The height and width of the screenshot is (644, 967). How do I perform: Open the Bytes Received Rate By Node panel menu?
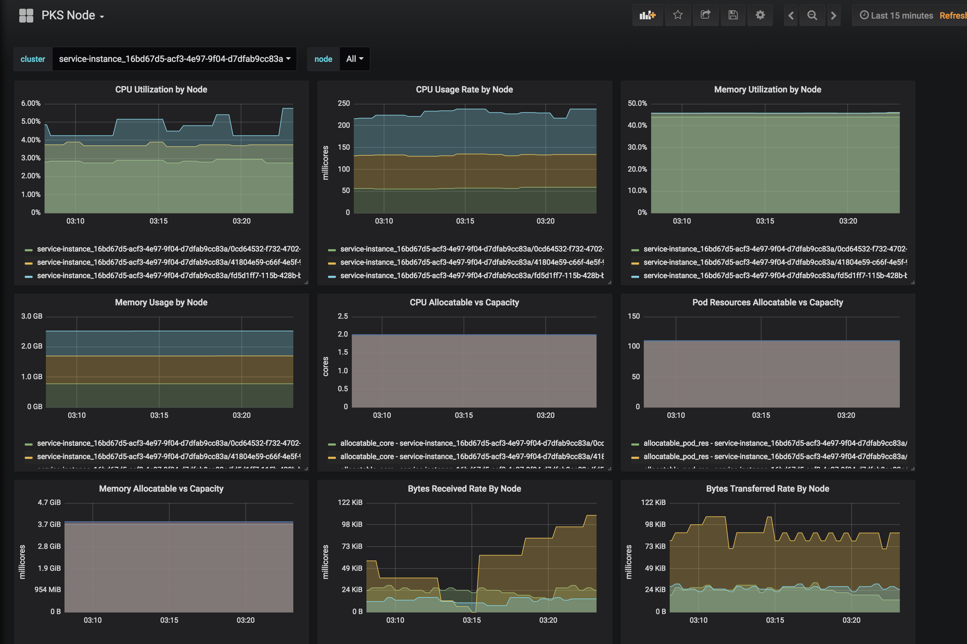point(464,489)
